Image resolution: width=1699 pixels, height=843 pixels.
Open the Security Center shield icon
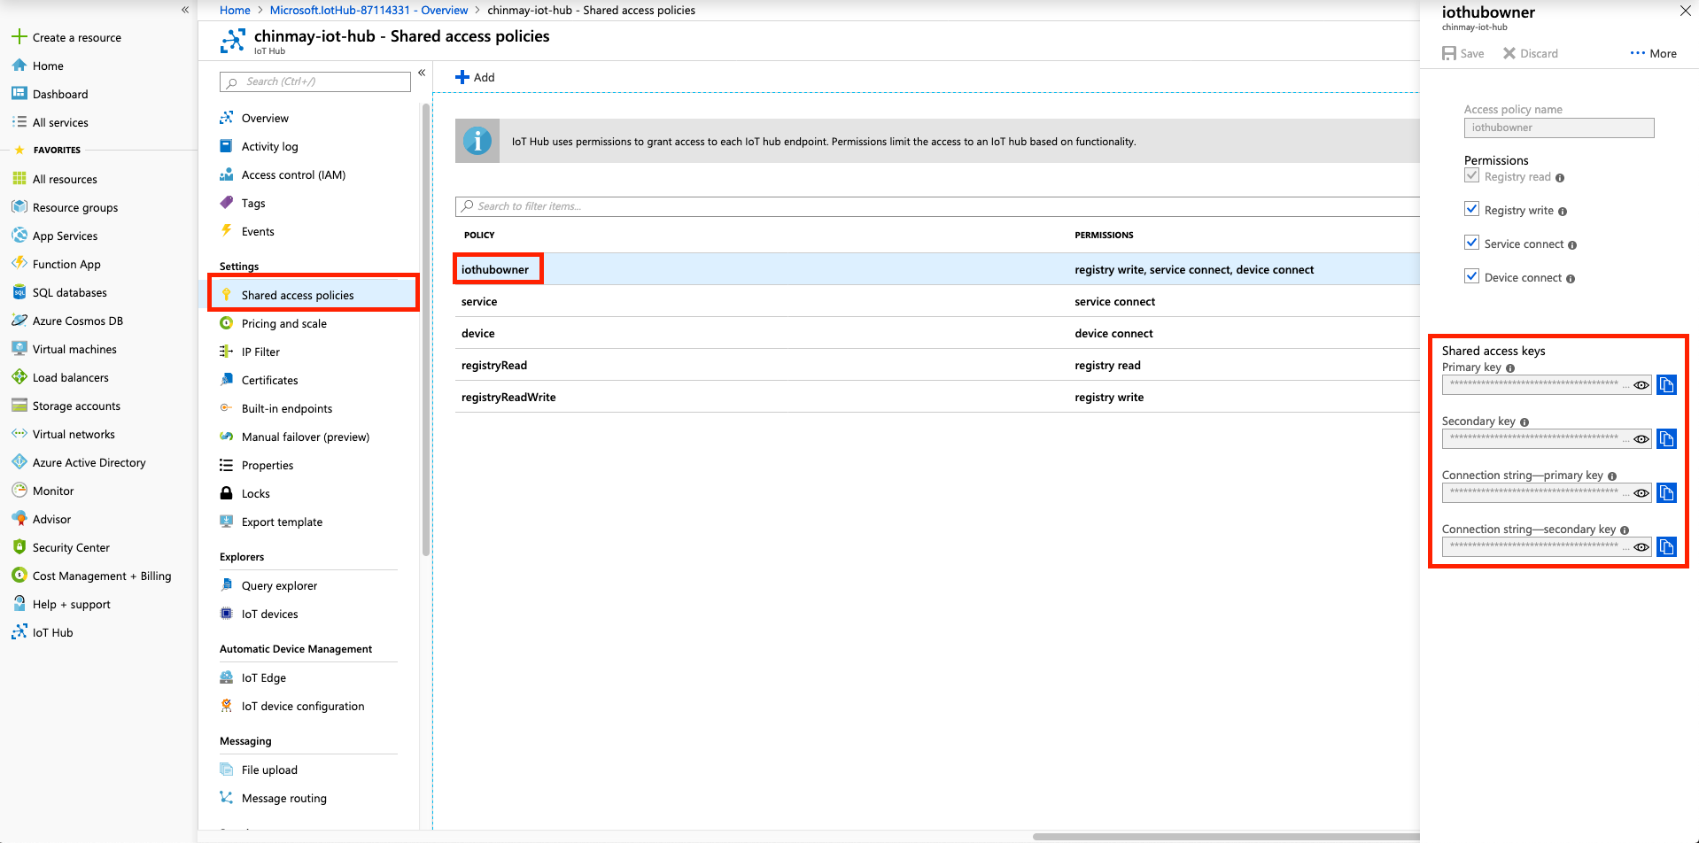pos(19,547)
